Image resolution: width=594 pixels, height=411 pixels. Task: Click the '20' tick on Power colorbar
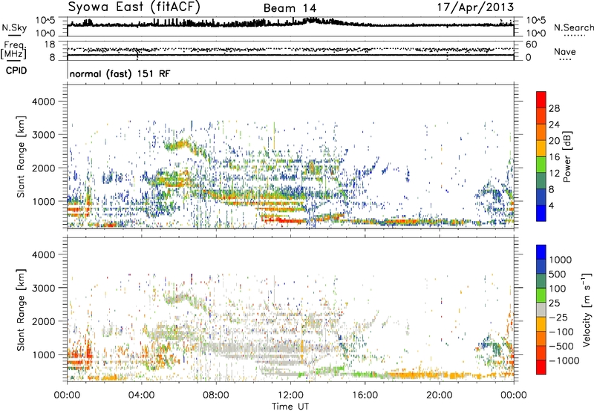554,141
